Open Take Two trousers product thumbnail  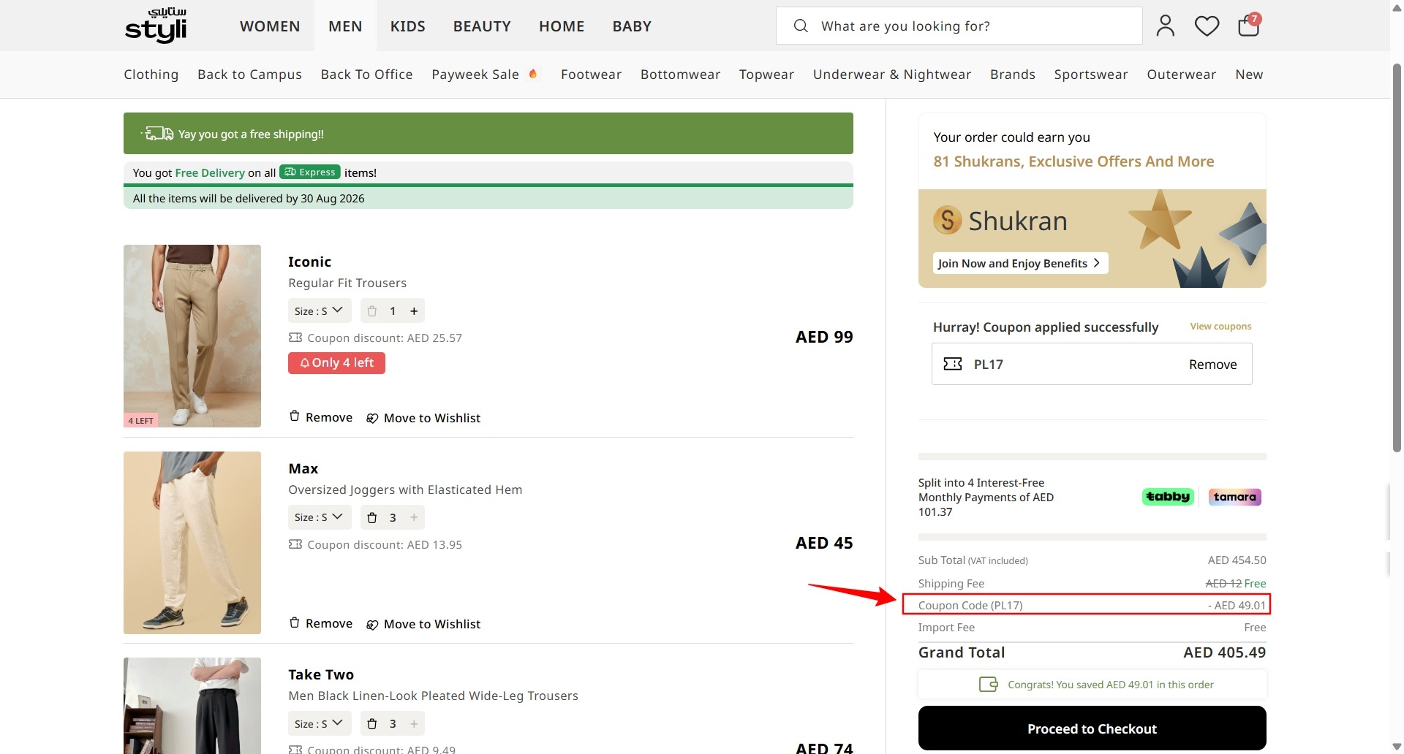point(192,706)
